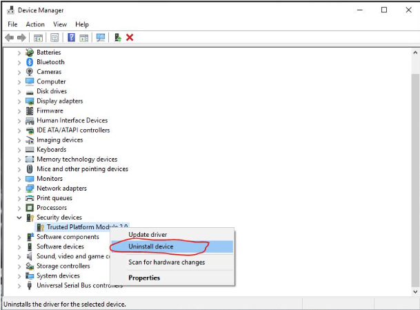Viewport: 420px width, 310px height.
Task: Expand the Batteries category
Action: [x=19, y=52]
